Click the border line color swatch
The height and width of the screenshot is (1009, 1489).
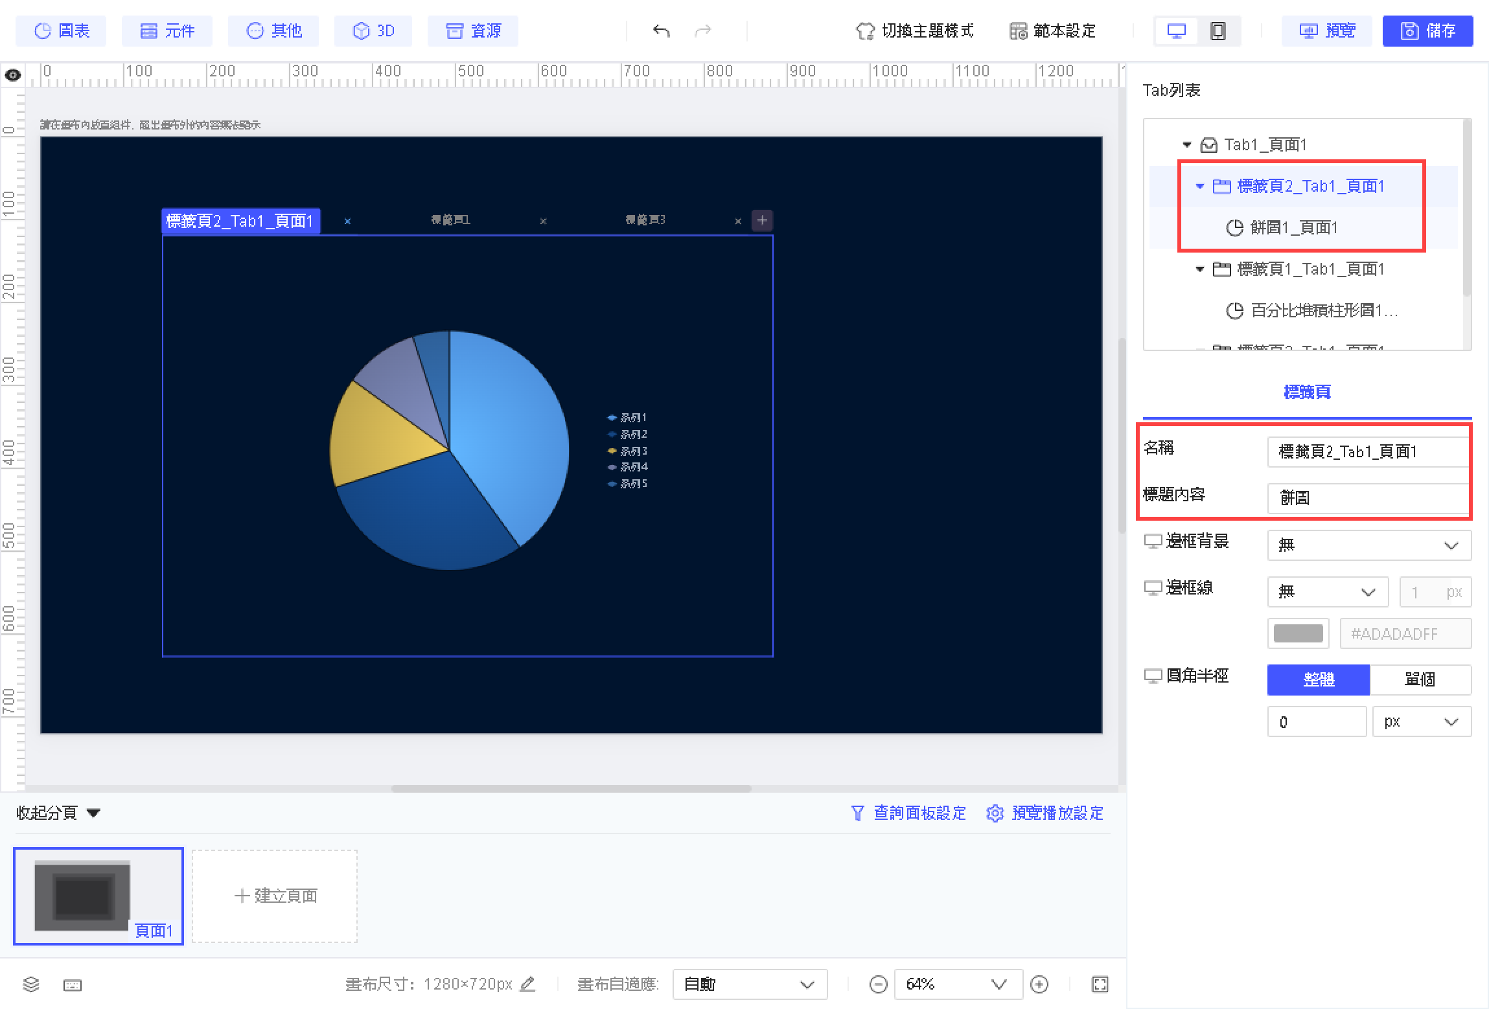click(1298, 633)
